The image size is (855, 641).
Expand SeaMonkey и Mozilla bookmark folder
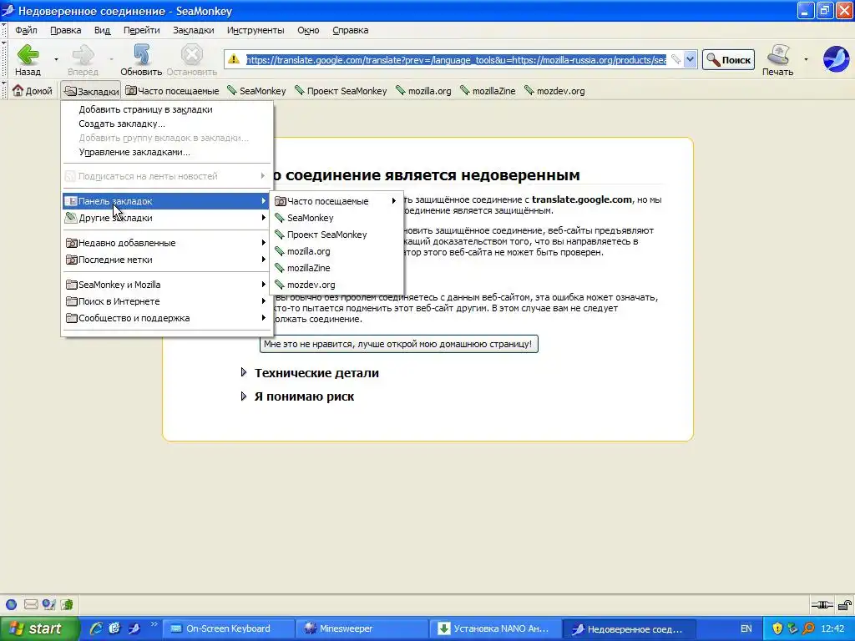(x=166, y=285)
